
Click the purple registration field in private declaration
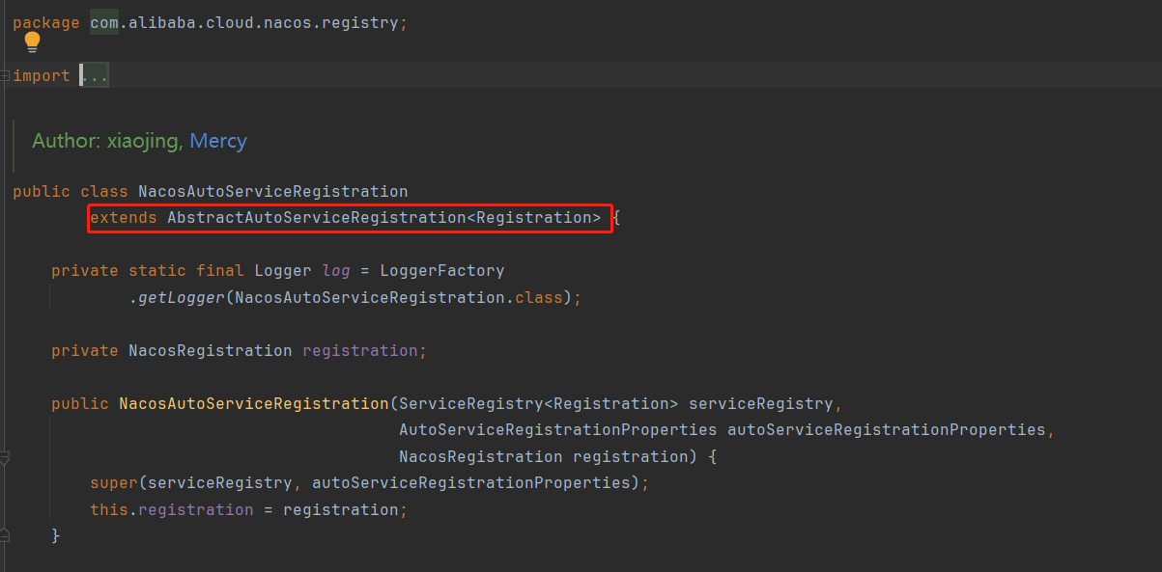point(360,351)
